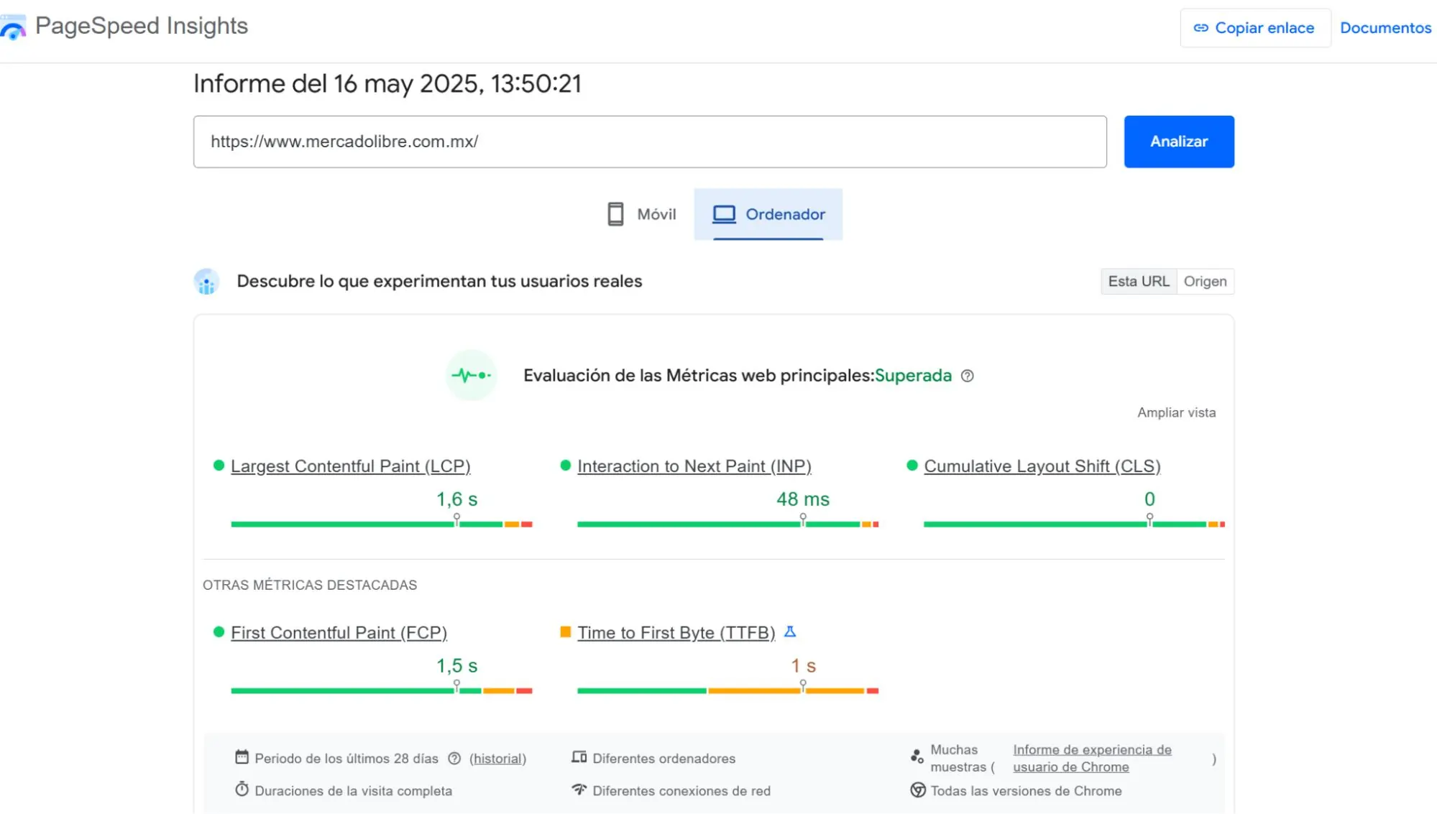
Task: Click the link icon next to Copiar enlace
Action: click(x=1201, y=27)
